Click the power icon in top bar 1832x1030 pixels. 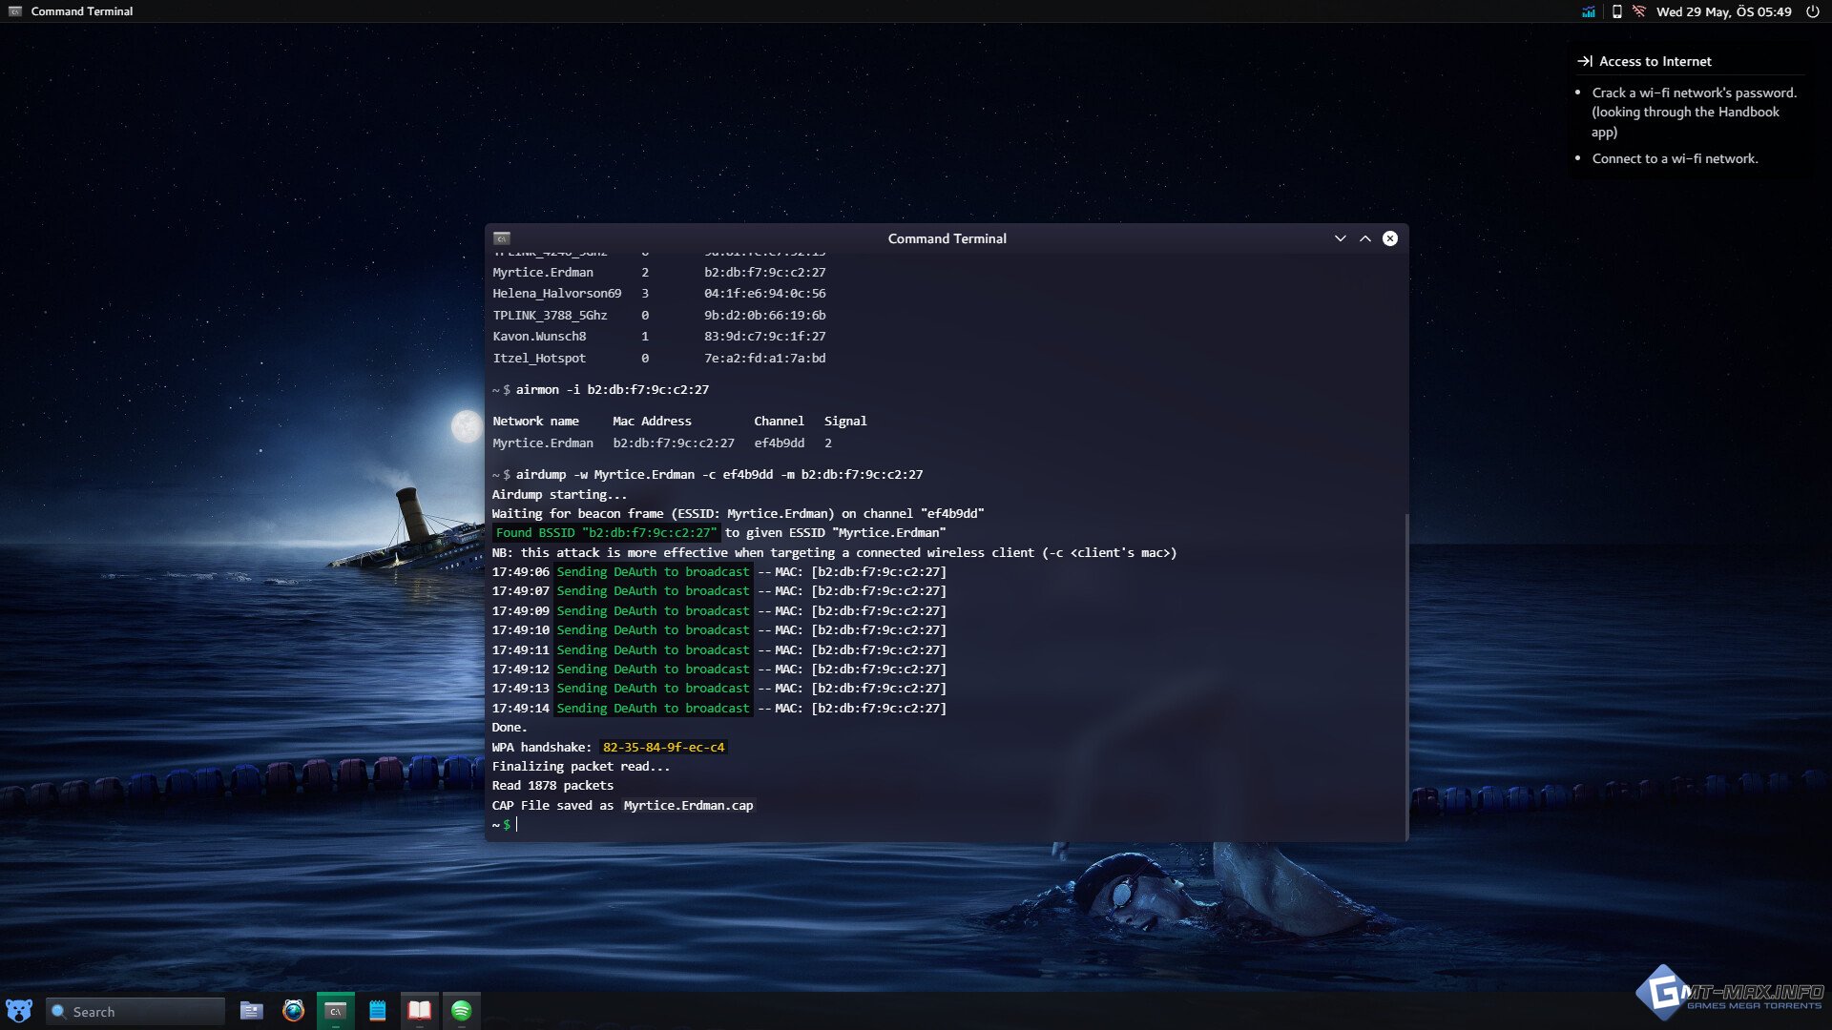tap(1813, 11)
